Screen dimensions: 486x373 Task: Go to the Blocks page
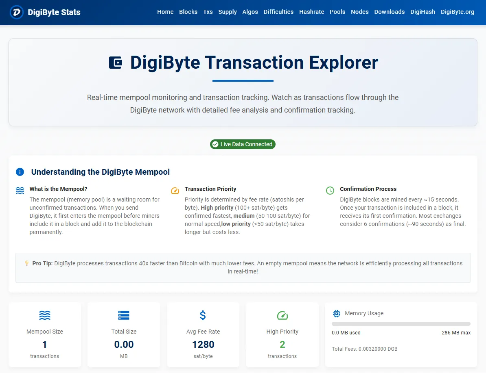point(188,12)
